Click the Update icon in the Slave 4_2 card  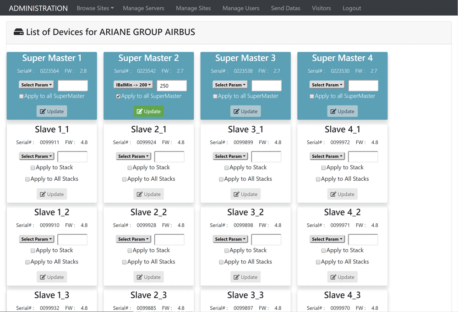pyautogui.click(x=333, y=277)
